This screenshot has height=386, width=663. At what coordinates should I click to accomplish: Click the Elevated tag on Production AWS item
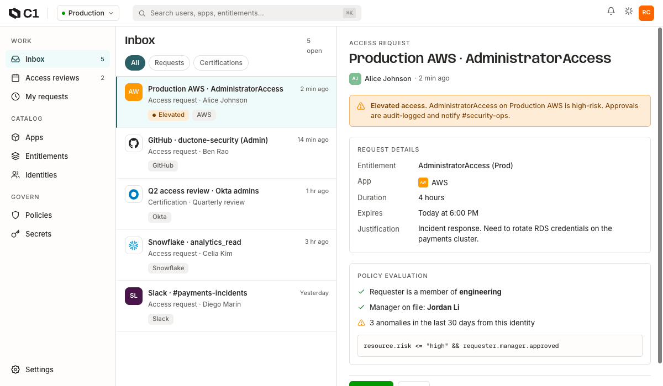tap(169, 115)
